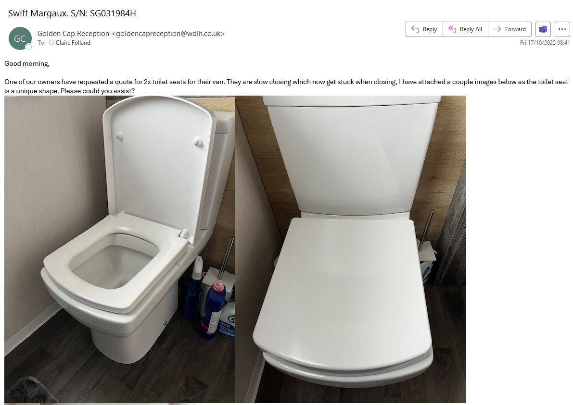
Task: Click the Reply All button
Action: [465, 29]
